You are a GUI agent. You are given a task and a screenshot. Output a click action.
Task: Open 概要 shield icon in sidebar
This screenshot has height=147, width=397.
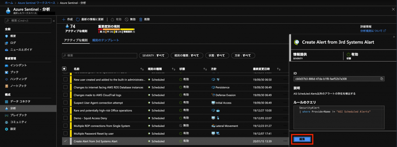7,36
